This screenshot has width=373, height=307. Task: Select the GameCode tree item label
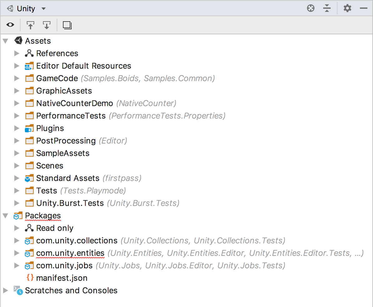coord(57,78)
